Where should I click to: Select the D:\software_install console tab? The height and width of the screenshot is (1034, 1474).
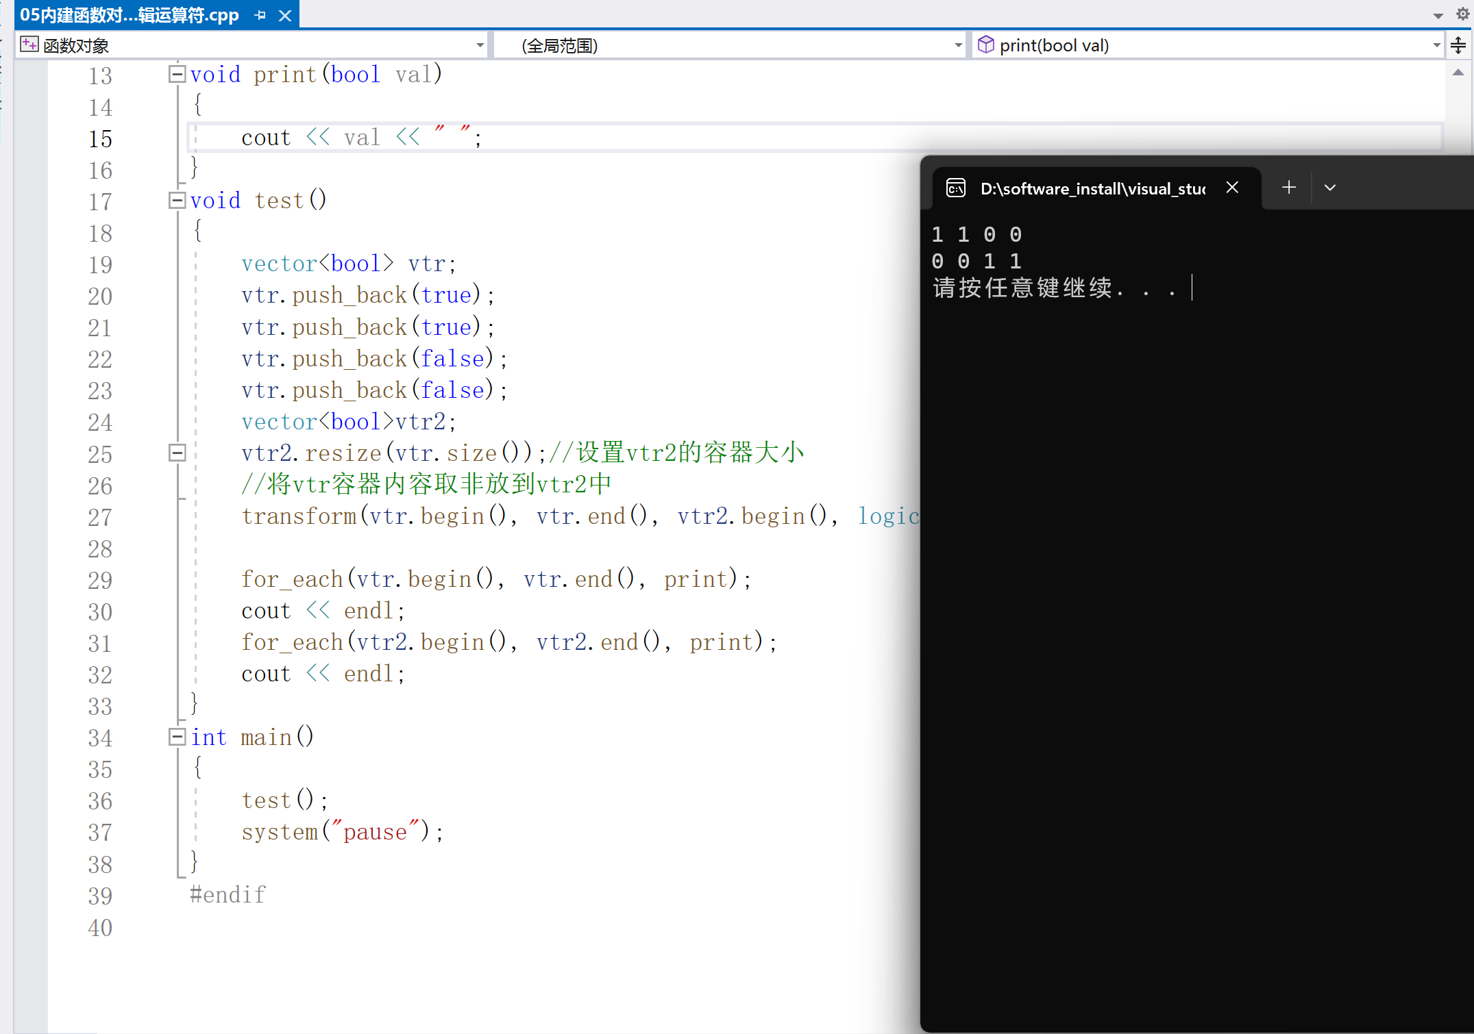[1092, 189]
